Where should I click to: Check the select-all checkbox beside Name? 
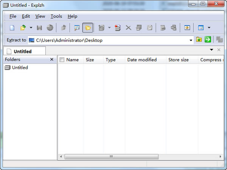[62, 60]
